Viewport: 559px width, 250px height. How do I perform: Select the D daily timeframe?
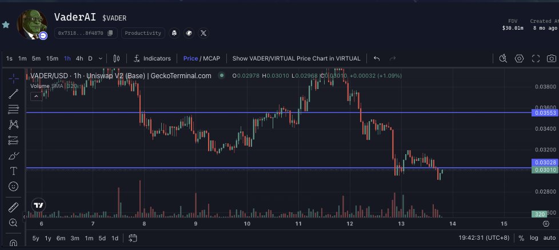tap(90, 58)
